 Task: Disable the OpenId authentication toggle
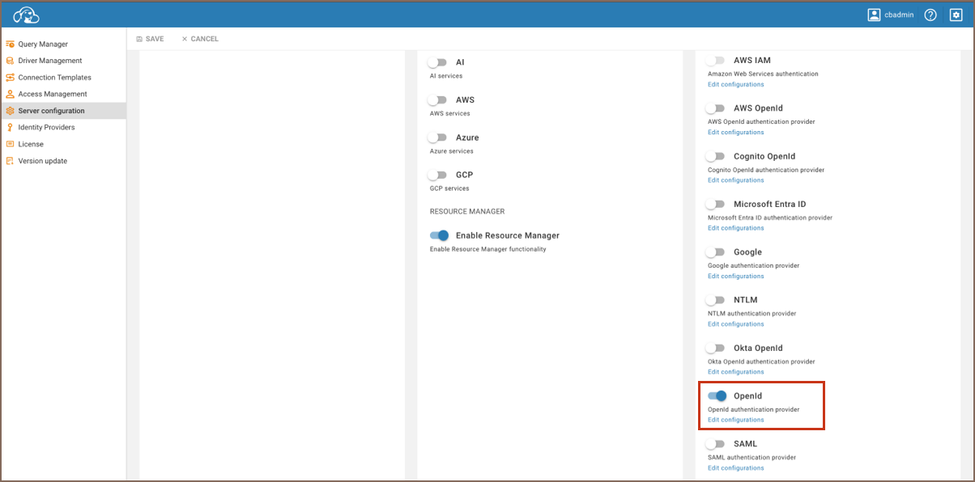(717, 396)
